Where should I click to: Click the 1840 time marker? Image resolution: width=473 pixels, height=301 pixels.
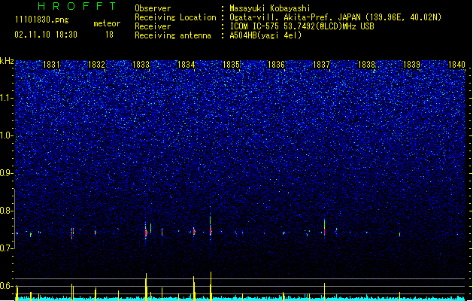coord(456,65)
